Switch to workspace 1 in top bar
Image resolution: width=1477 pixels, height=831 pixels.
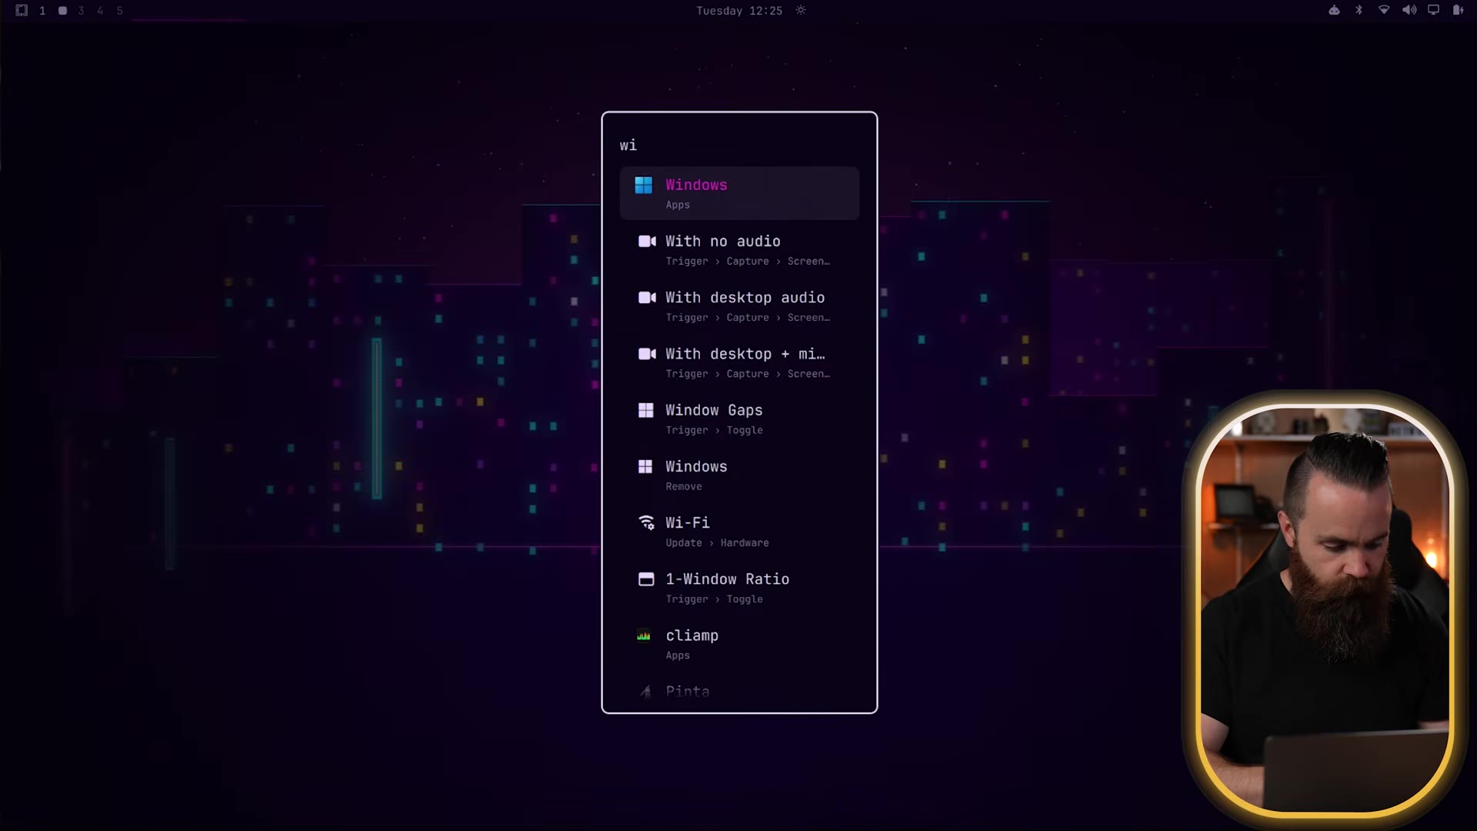(42, 11)
